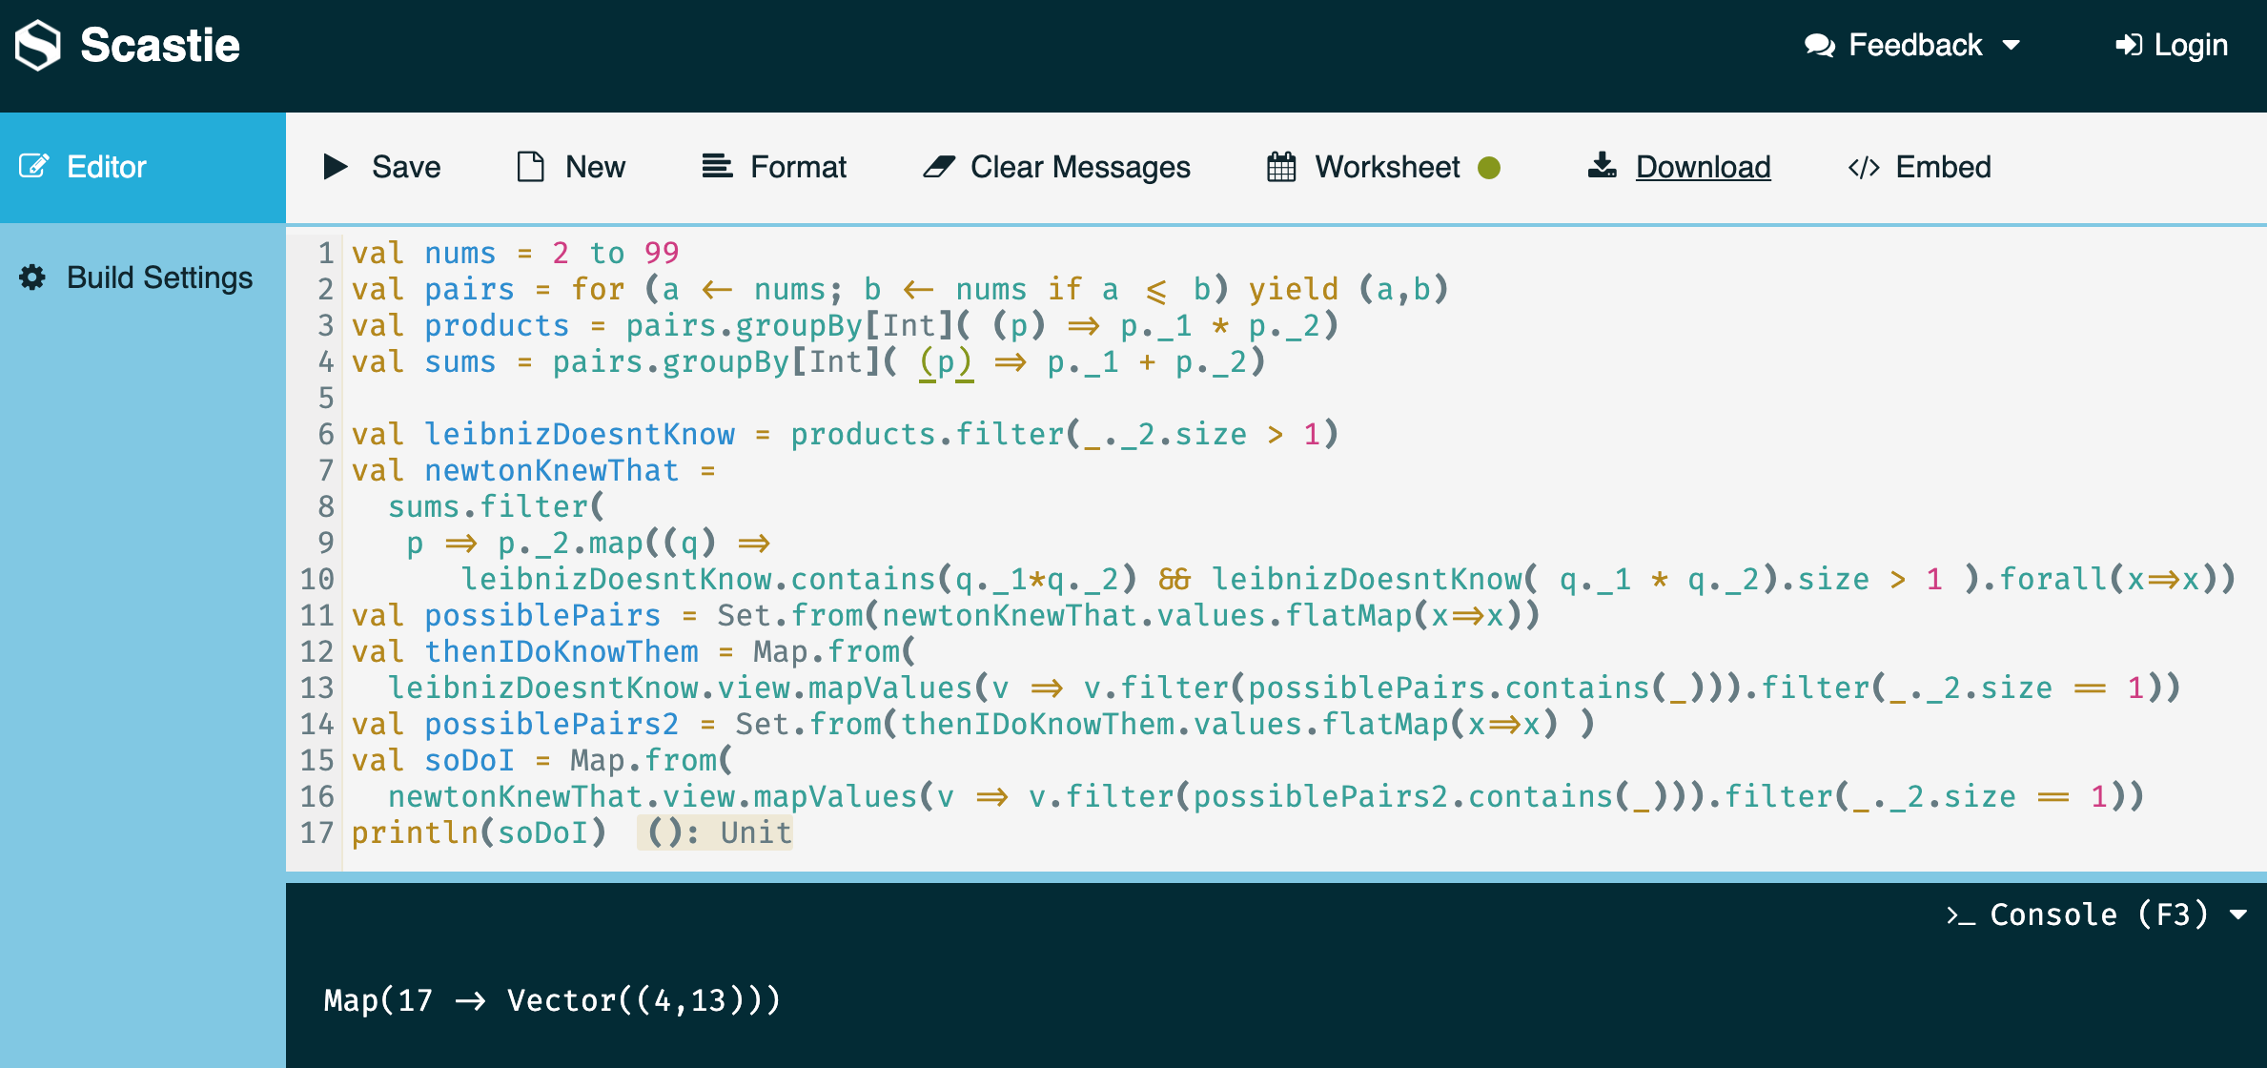Viewport: 2267px width, 1068px height.
Task: Format the code
Action: [x=774, y=167]
